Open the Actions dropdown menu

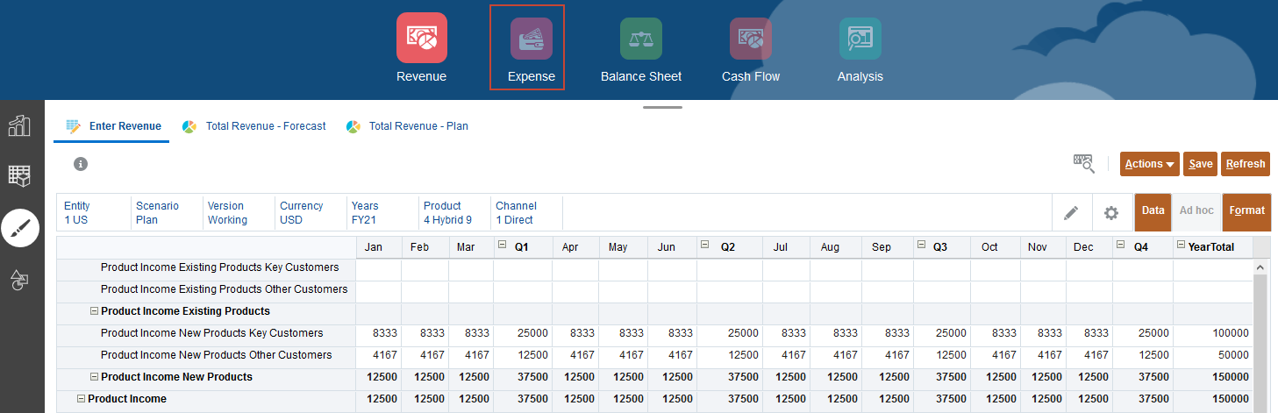[x=1149, y=164]
